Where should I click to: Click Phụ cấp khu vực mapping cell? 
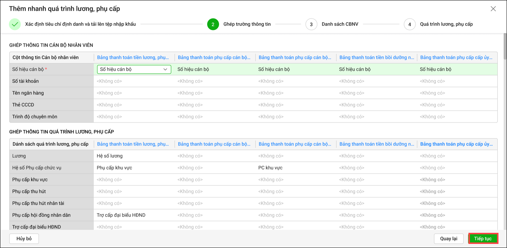(x=115, y=168)
